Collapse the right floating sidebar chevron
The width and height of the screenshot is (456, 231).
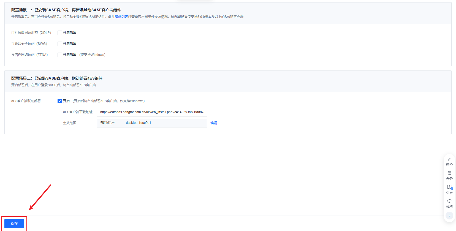[449, 216]
